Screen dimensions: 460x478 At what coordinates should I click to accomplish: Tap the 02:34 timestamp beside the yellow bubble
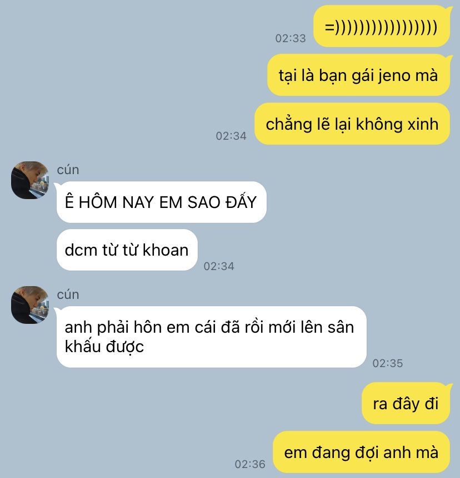coord(231,136)
